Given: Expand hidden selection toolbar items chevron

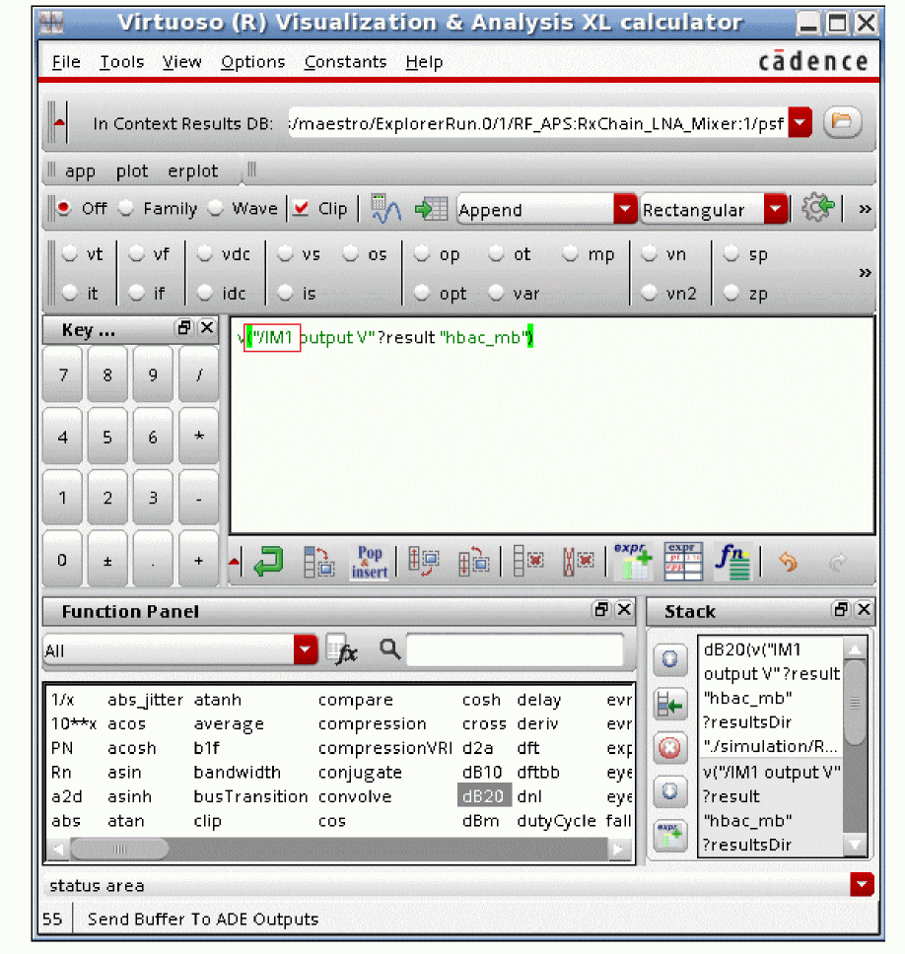Looking at the screenshot, I should pos(865,273).
